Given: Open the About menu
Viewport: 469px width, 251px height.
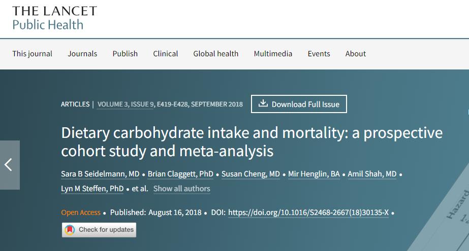Looking at the screenshot, I should 356,54.
